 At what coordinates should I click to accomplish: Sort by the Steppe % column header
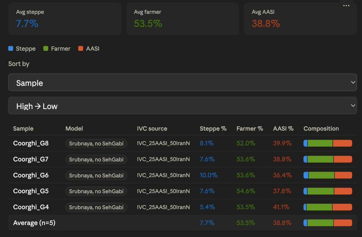coord(213,129)
